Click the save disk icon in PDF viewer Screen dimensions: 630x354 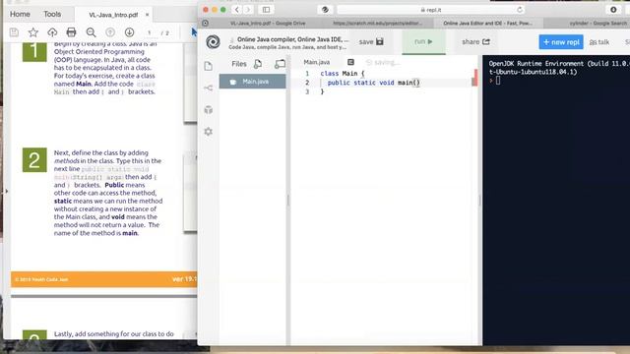click(x=14, y=32)
